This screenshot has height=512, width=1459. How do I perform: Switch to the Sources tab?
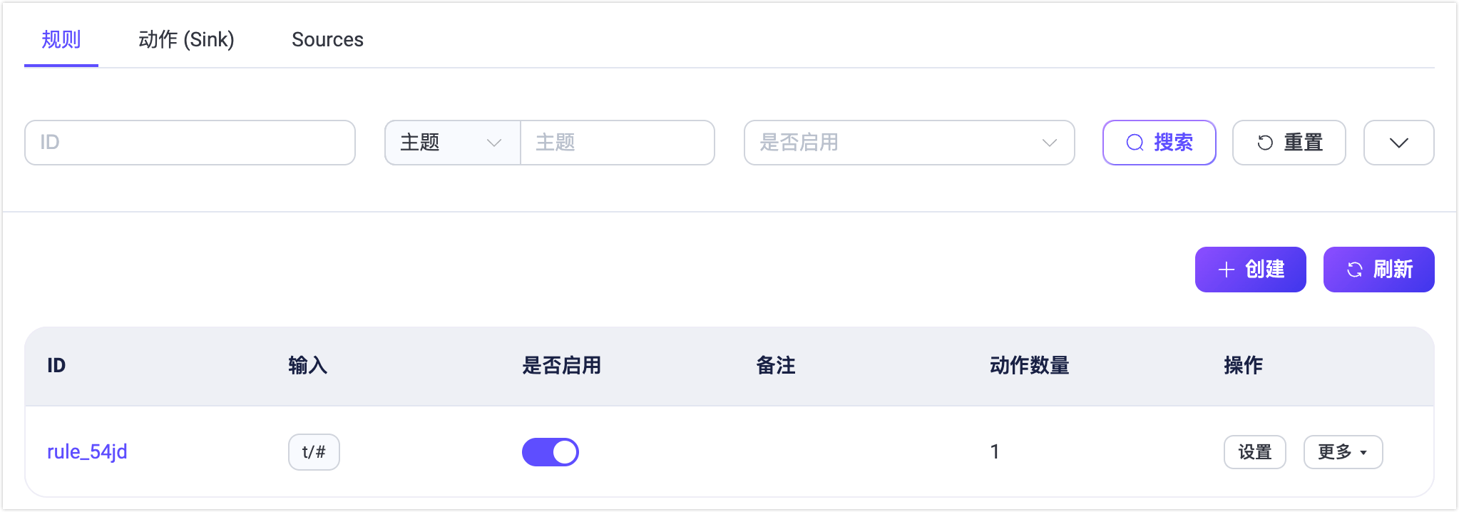[x=327, y=40]
